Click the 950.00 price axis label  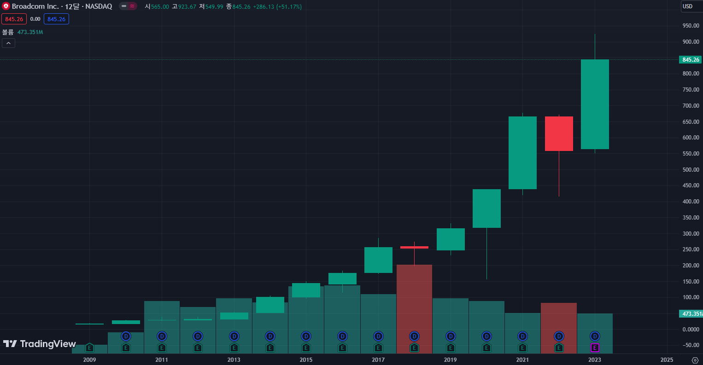tap(691, 26)
